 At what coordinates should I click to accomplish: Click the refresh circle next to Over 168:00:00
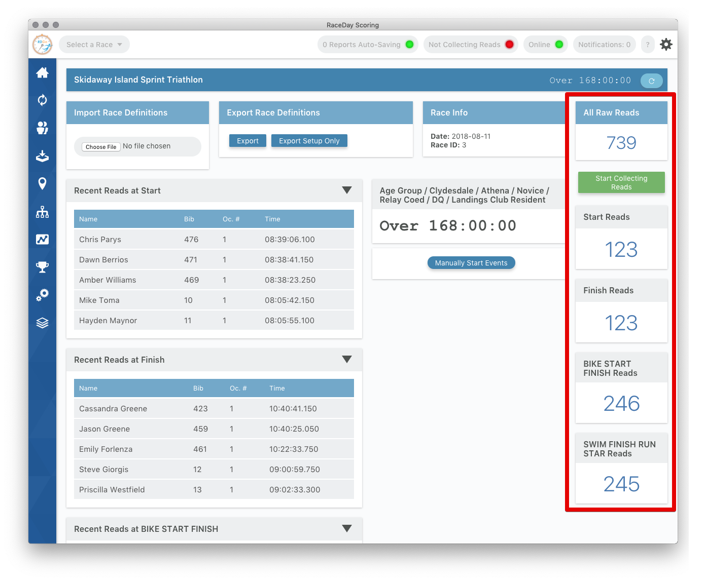point(651,80)
